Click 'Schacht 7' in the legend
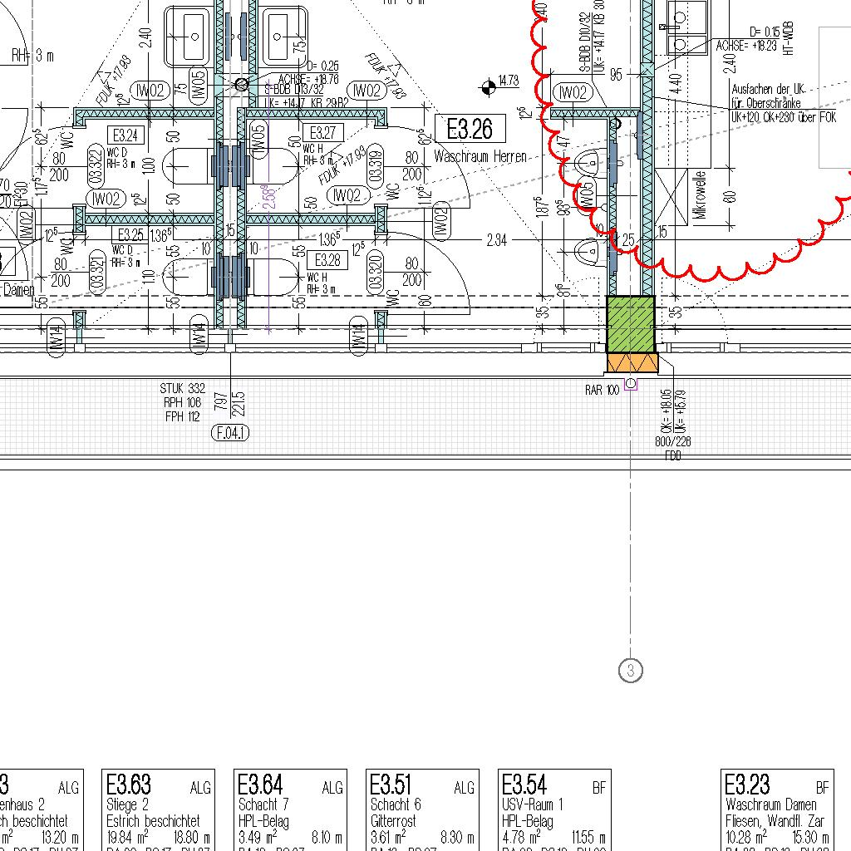Screen dimensions: 851x851 263,804
